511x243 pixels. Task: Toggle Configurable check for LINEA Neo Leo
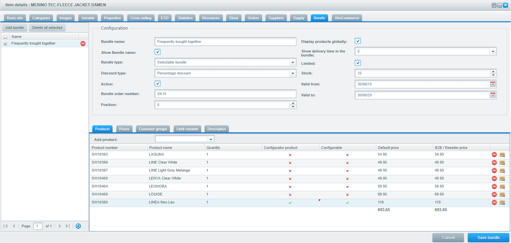pos(347,202)
